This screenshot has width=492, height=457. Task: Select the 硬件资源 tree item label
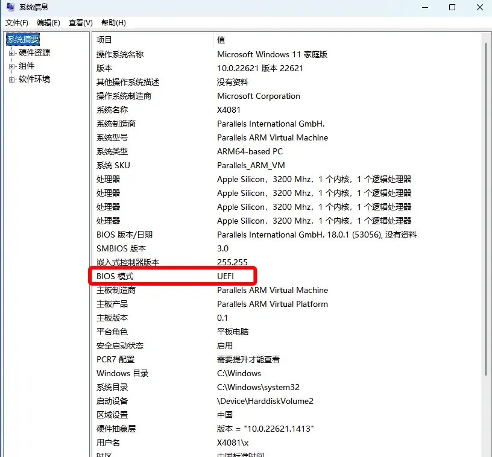[34, 52]
